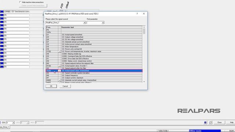Click the parameter list scrollbar thumb
The image size is (235, 132).
click(x=144, y=31)
